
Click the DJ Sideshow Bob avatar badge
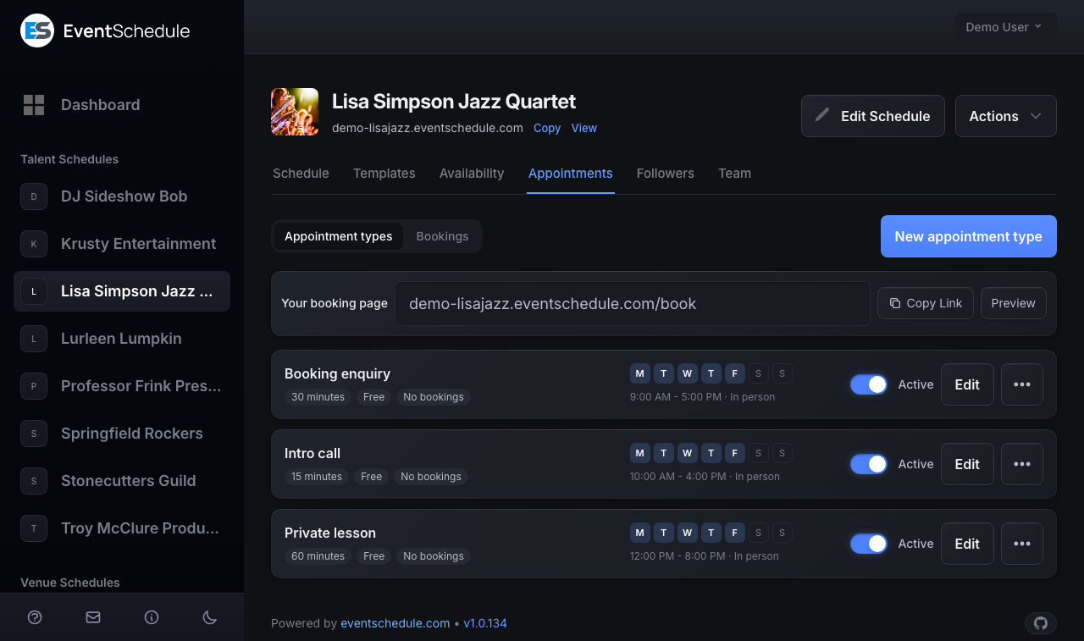click(34, 196)
